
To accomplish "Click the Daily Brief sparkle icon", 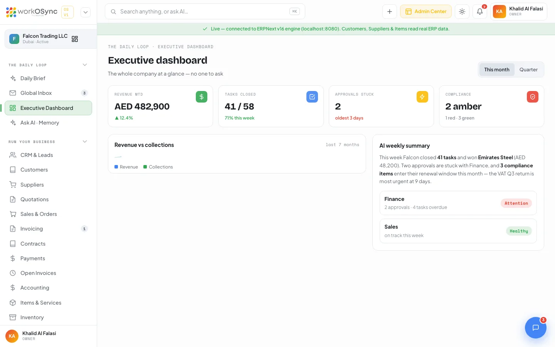I will click(13, 78).
